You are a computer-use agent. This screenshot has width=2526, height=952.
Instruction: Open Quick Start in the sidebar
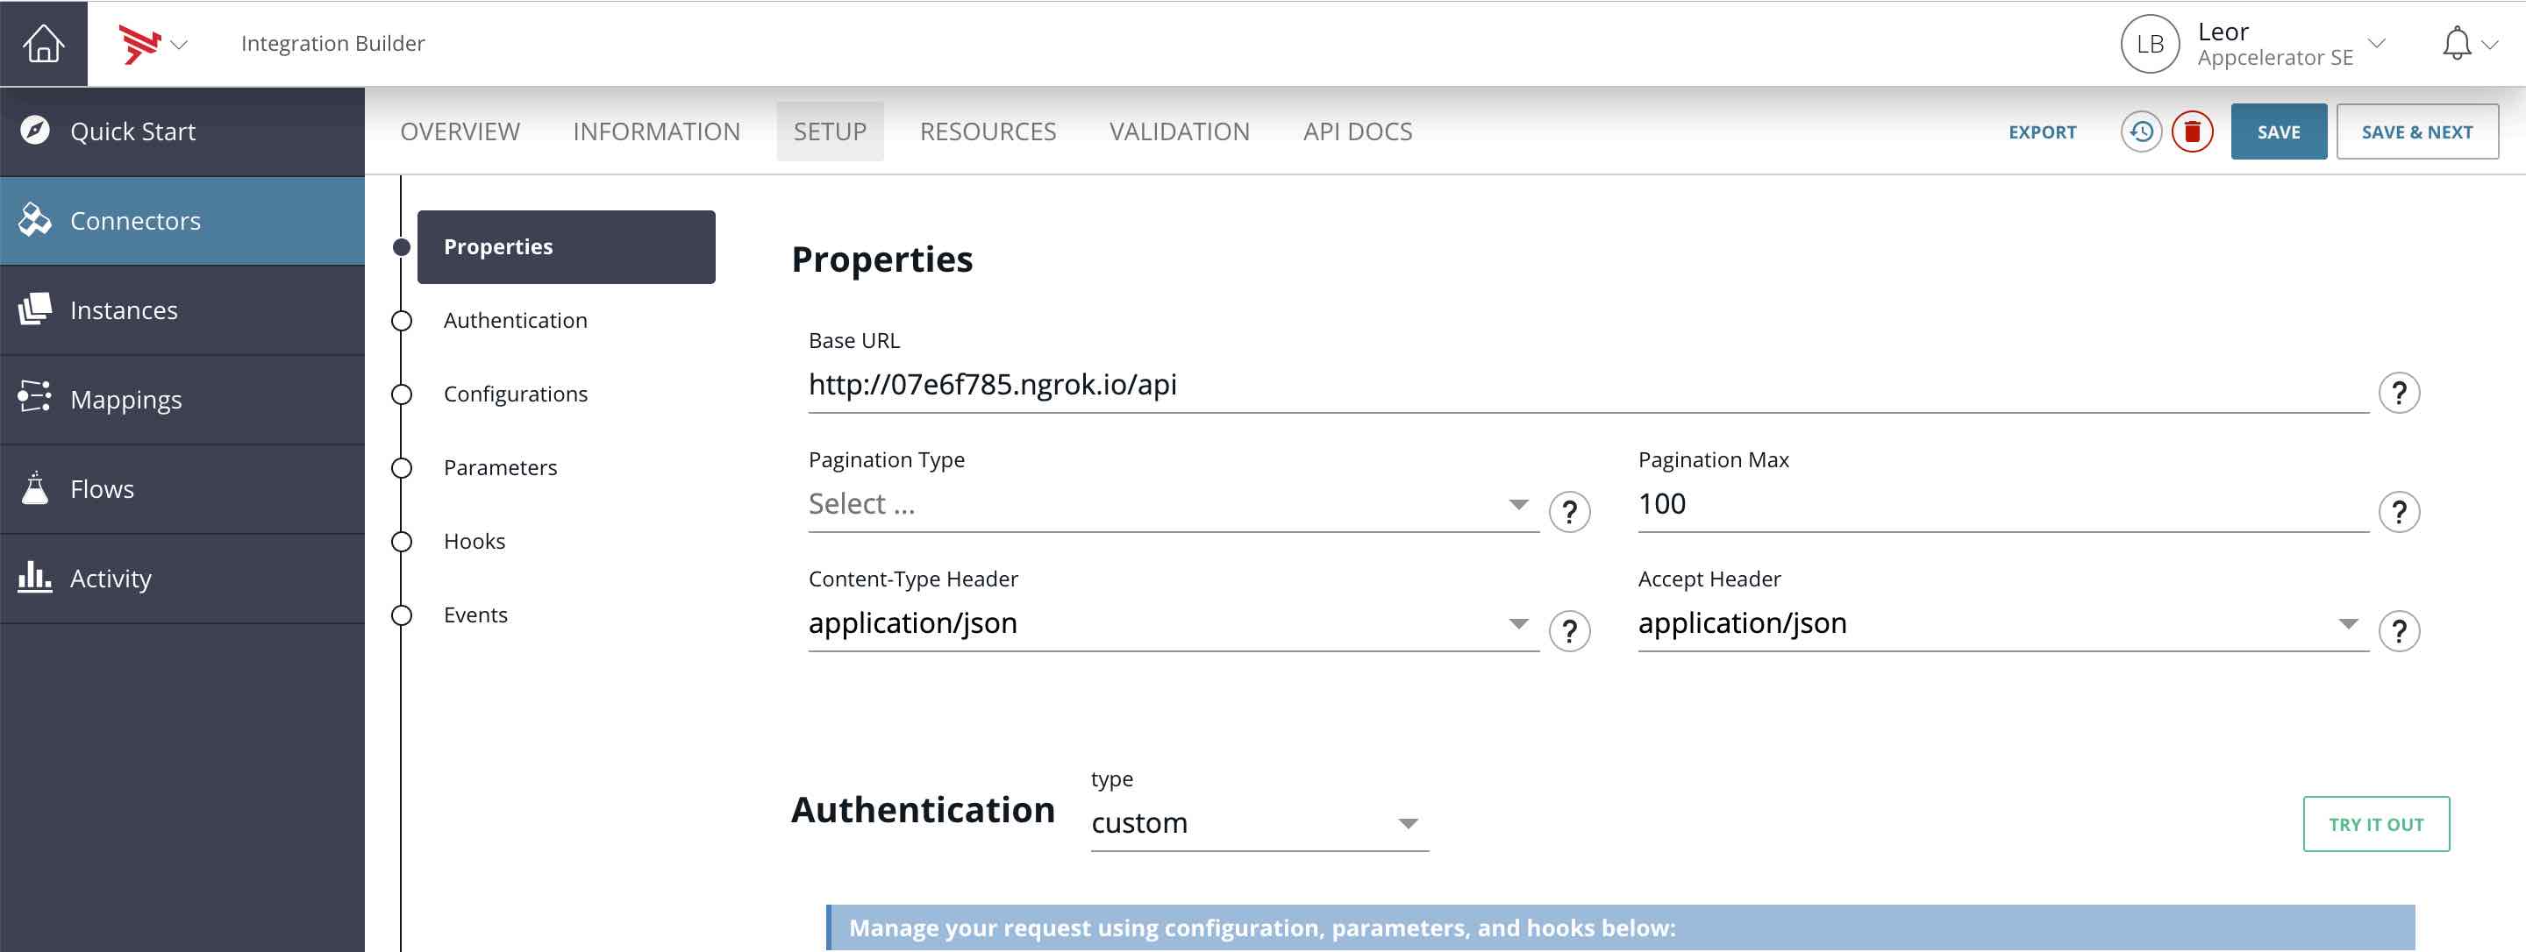click(x=182, y=131)
